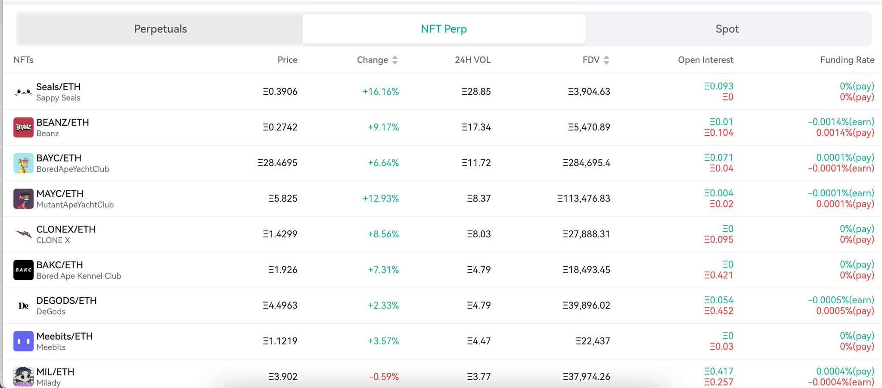The height and width of the screenshot is (388, 882).
Task: Click the Meebits FDV Ξ22,437
Action: pyautogui.click(x=593, y=341)
